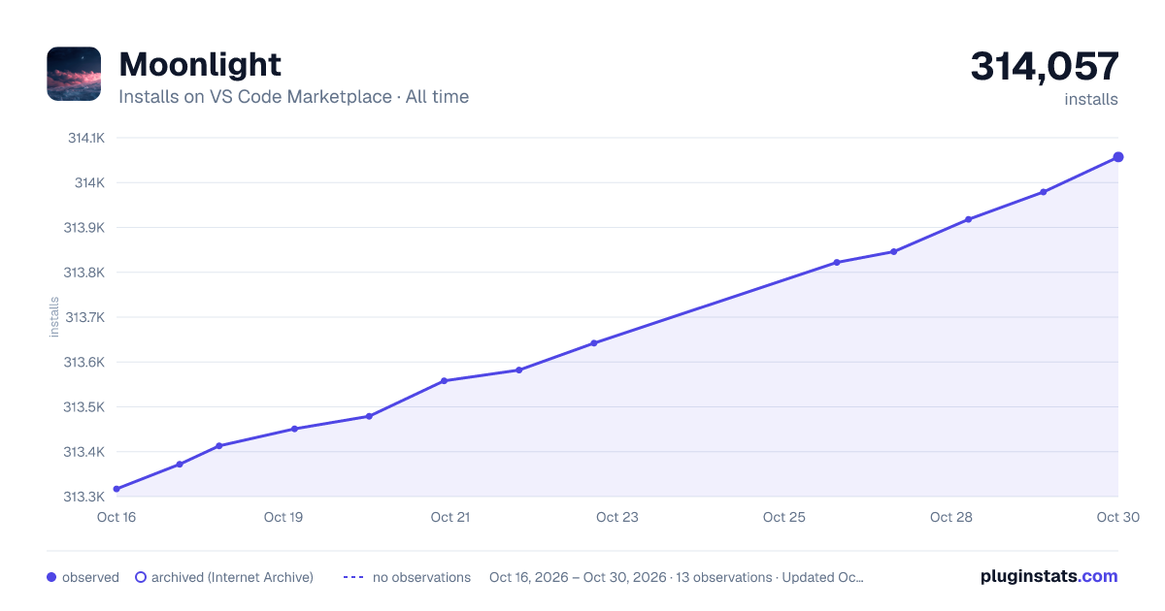Click the Moonlight extension thumbnail image
1165x611 pixels.
click(x=74, y=74)
